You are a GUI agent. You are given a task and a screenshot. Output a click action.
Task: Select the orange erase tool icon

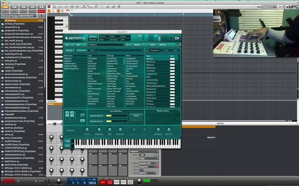coord(58,11)
